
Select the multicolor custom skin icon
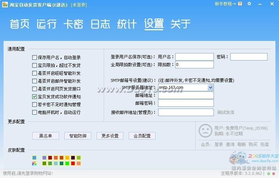[x=34, y=163]
